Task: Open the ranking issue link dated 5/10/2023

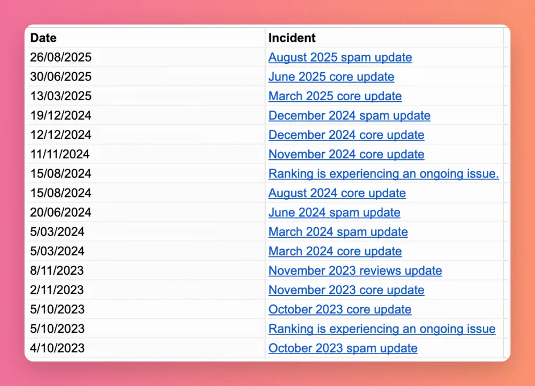Action: pos(382,329)
